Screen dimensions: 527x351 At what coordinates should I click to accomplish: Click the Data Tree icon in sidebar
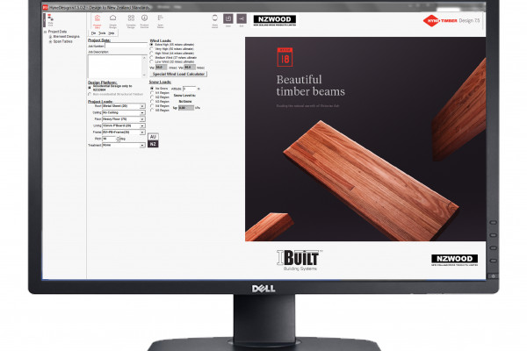[x=50, y=20]
